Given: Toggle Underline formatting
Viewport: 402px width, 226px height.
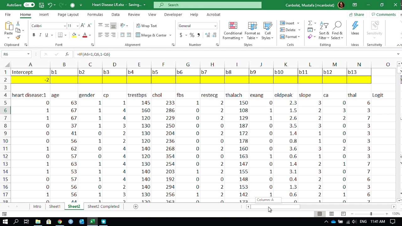Looking at the screenshot, I should (x=47, y=35).
